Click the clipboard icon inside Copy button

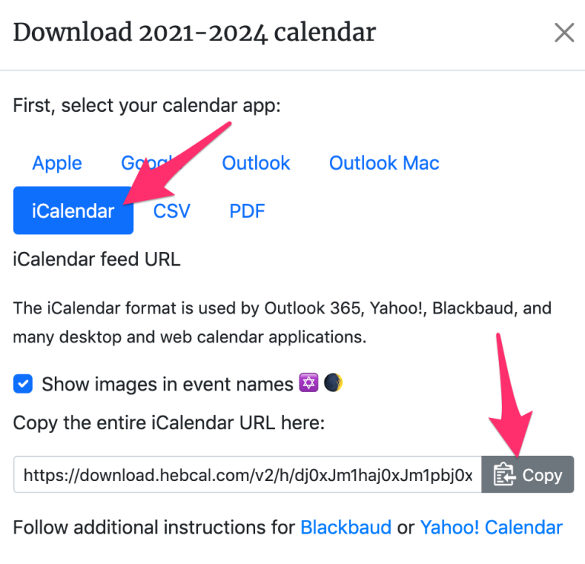504,474
